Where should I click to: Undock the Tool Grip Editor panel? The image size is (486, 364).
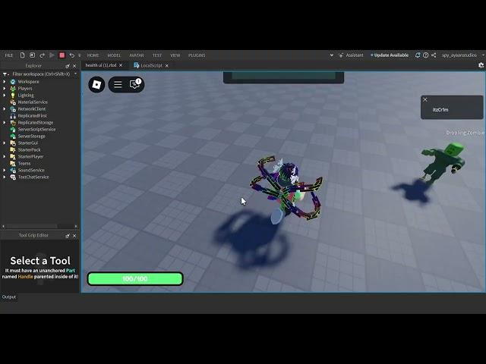point(68,236)
